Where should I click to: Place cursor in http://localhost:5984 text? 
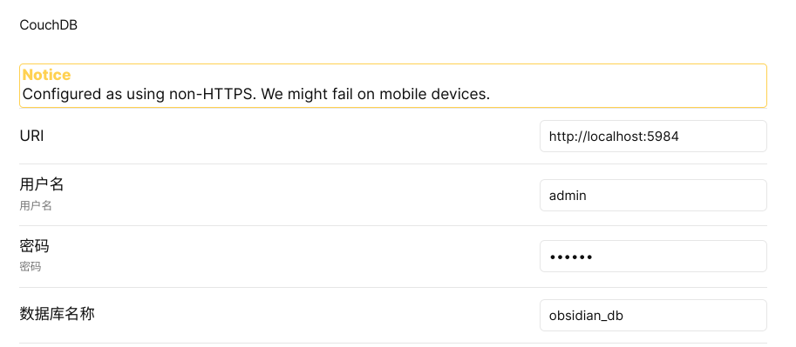[x=614, y=137]
